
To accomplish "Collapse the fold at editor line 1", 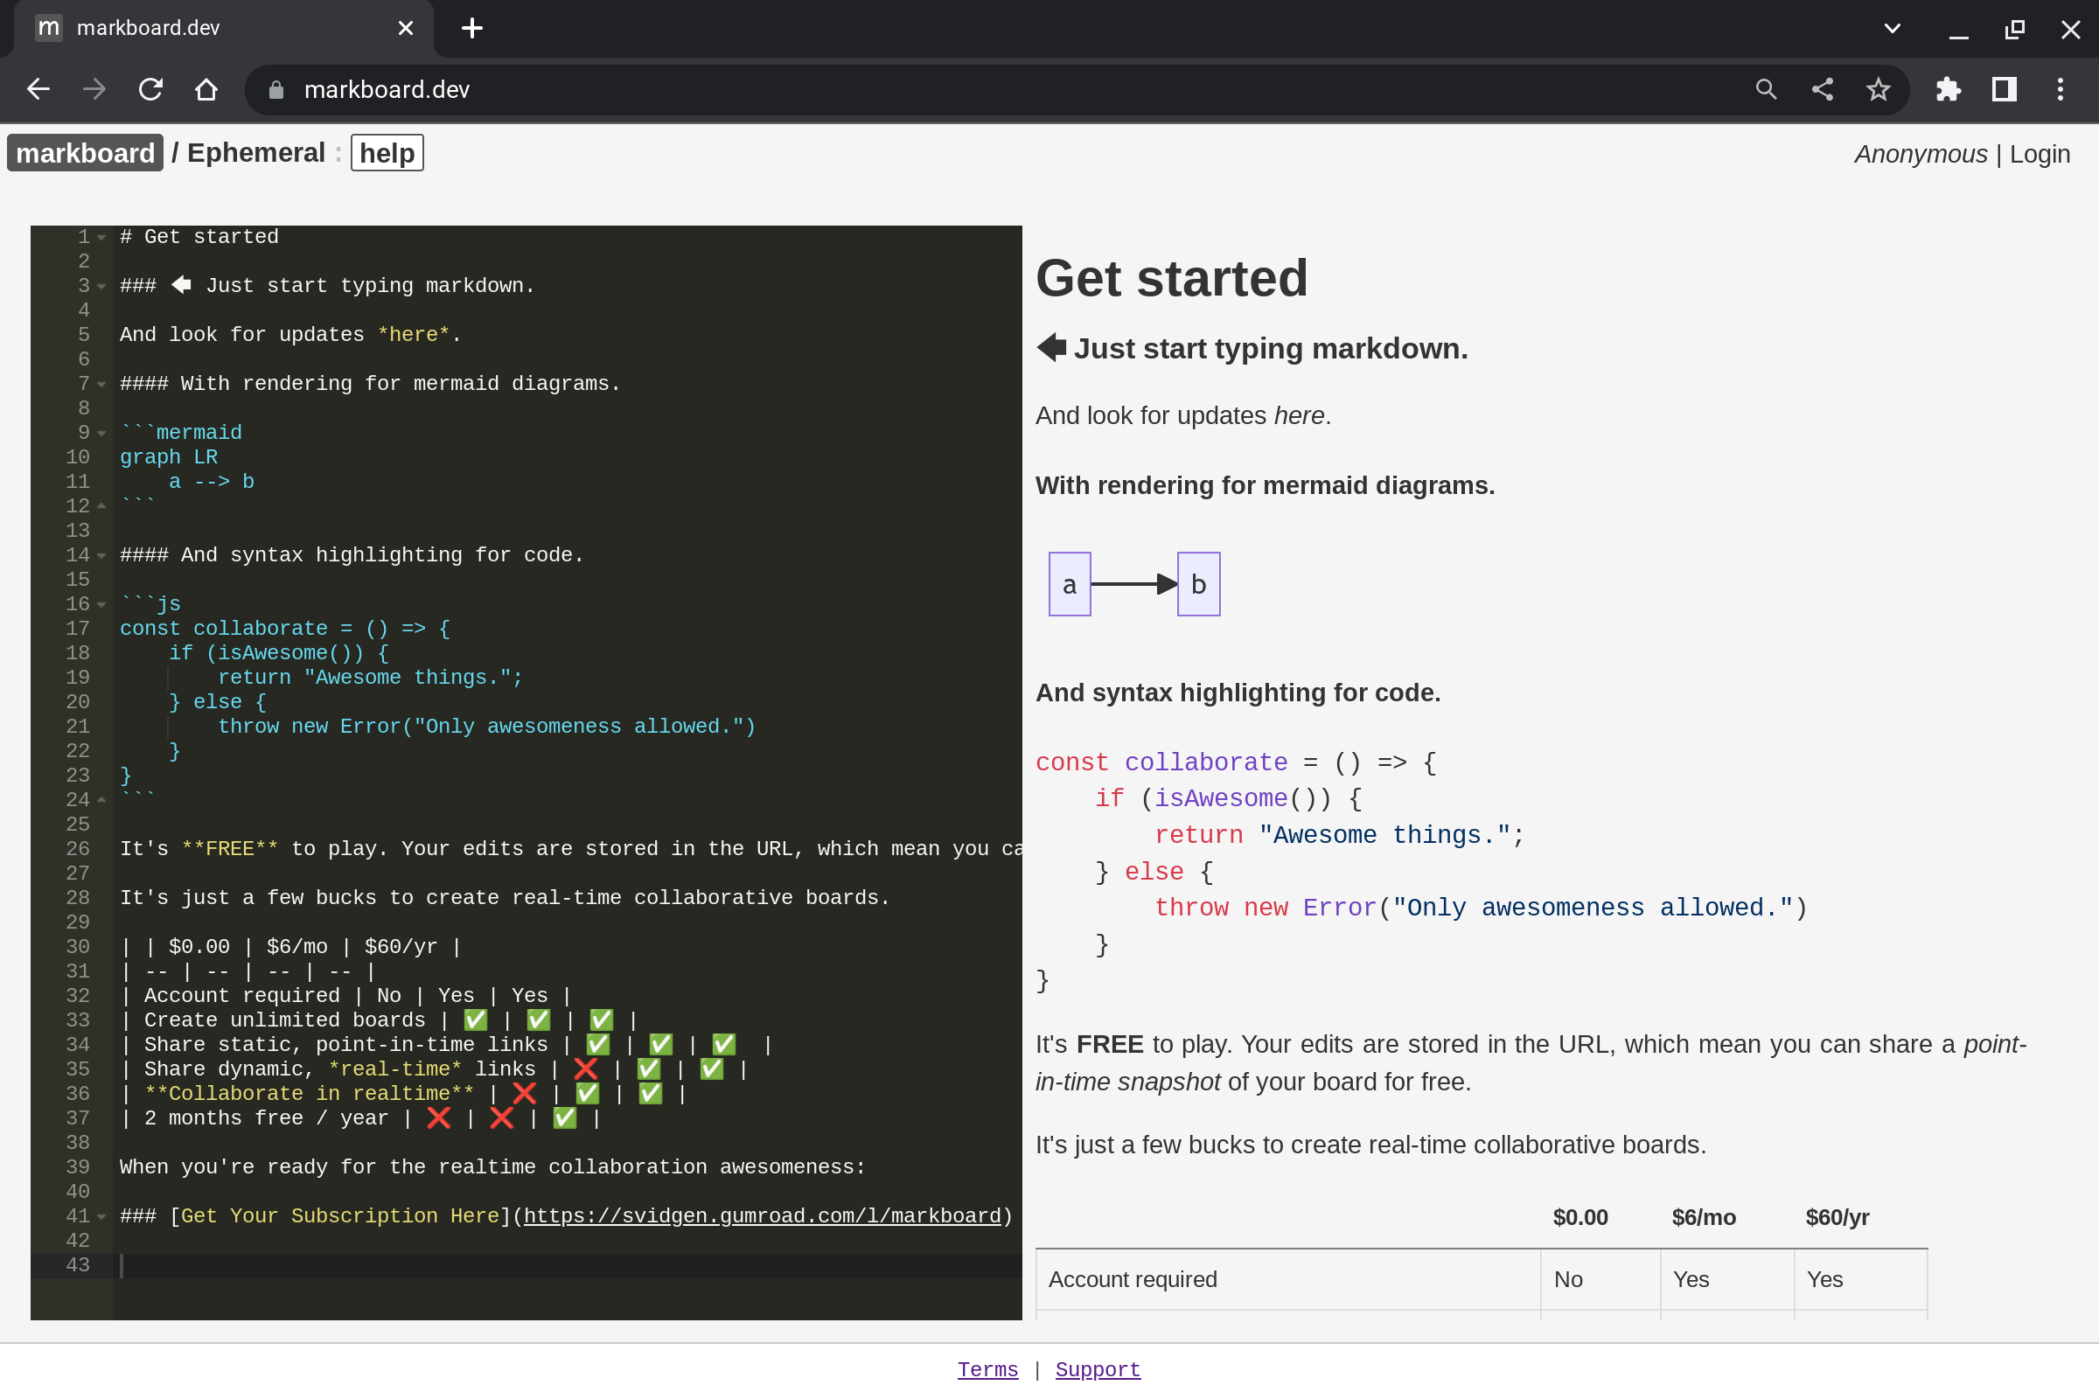I will [x=101, y=237].
